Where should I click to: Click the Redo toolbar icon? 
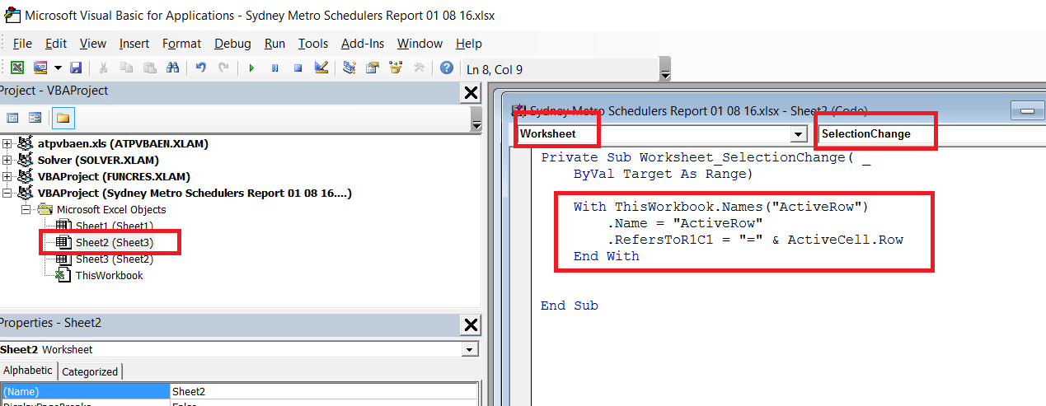click(223, 68)
